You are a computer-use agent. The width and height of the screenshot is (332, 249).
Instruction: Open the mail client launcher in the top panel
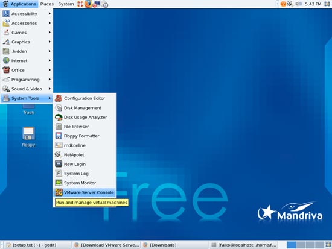[x=96, y=4]
